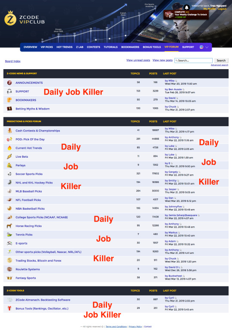Open the Advanced search link

click(x=220, y=65)
